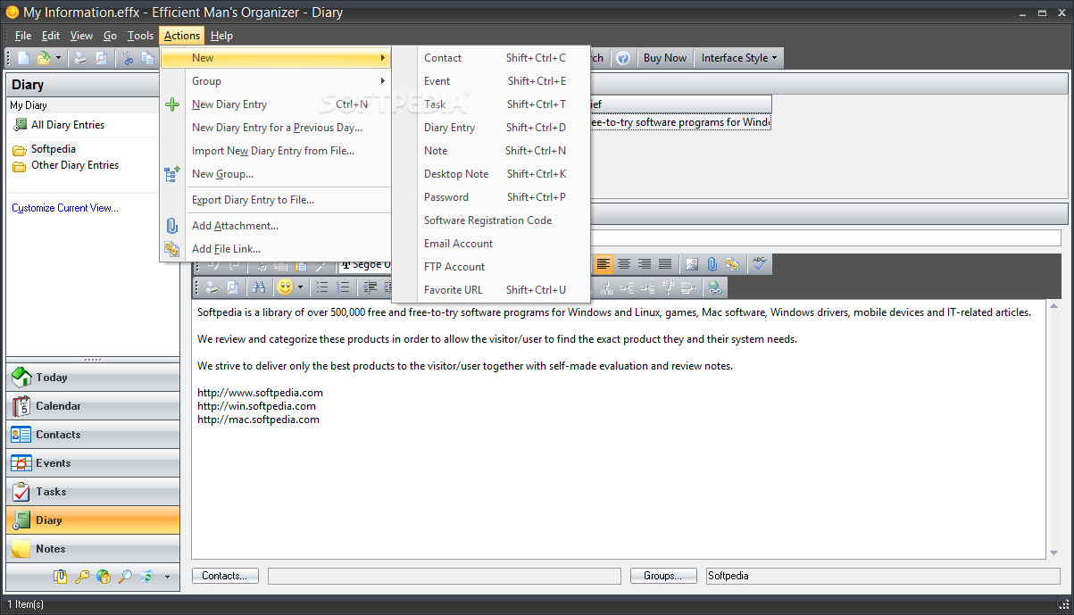Open Favorite URLs via globe-with-lock icon
Viewport: 1074px width, 615px height.
coord(104,577)
